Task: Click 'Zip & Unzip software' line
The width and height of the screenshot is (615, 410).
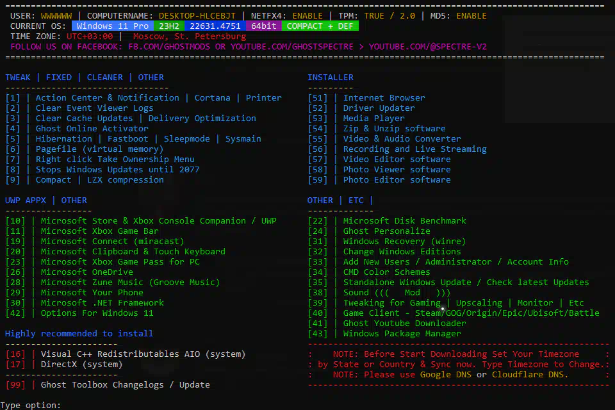Action: click(x=377, y=128)
